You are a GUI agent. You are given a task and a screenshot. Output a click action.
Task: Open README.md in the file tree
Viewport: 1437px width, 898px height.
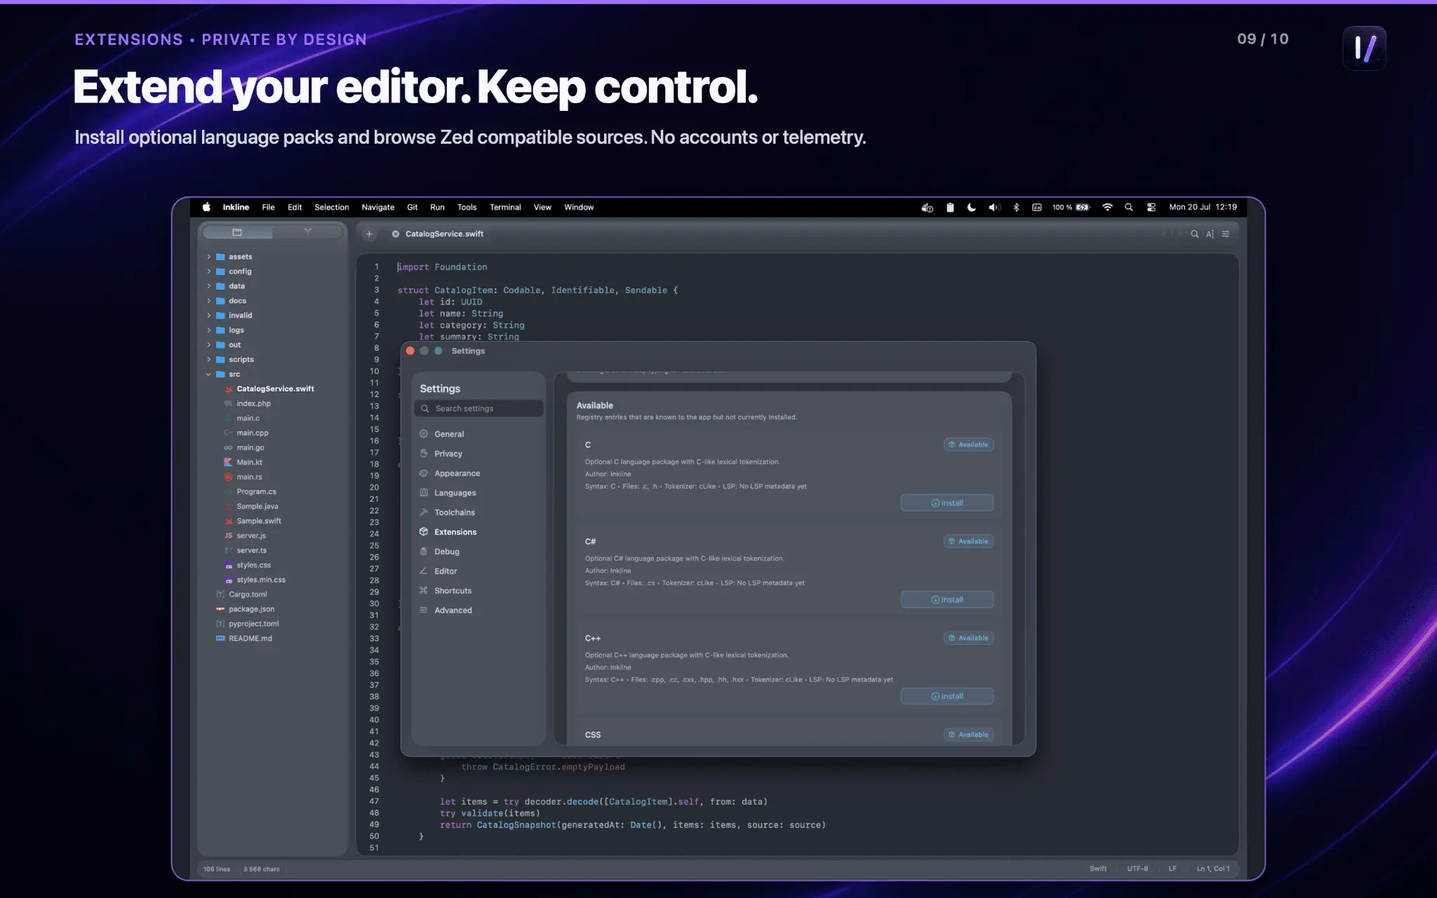(250, 638)
